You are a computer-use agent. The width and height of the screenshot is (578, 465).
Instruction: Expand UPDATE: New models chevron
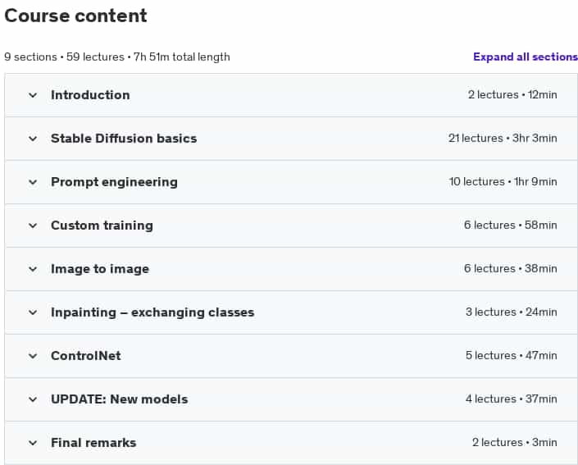click(x=33, y=399)
